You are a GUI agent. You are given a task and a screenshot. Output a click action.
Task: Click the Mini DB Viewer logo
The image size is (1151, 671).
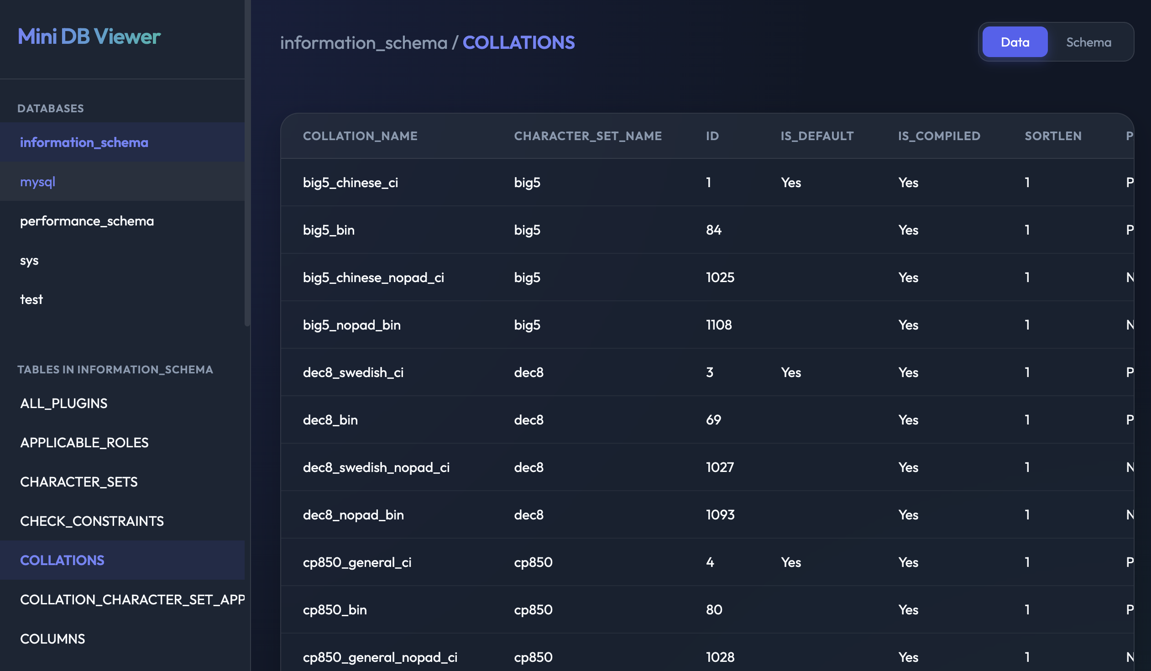coord(89,37)
